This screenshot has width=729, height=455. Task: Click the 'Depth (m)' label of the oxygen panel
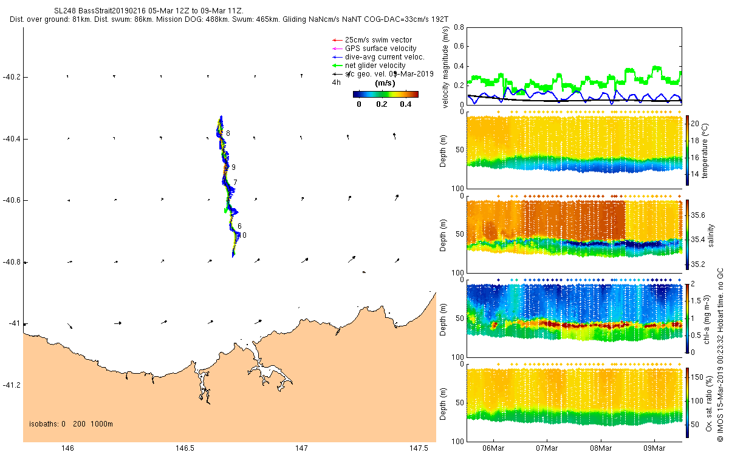point(442,402)
